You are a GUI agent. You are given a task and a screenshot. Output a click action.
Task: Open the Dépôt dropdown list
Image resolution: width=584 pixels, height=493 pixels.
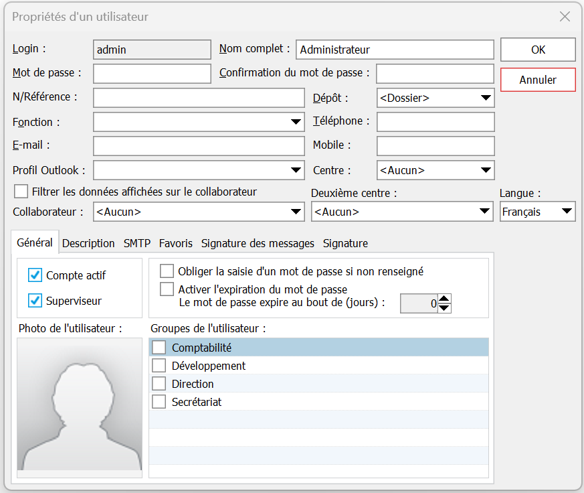click(486, 98)
